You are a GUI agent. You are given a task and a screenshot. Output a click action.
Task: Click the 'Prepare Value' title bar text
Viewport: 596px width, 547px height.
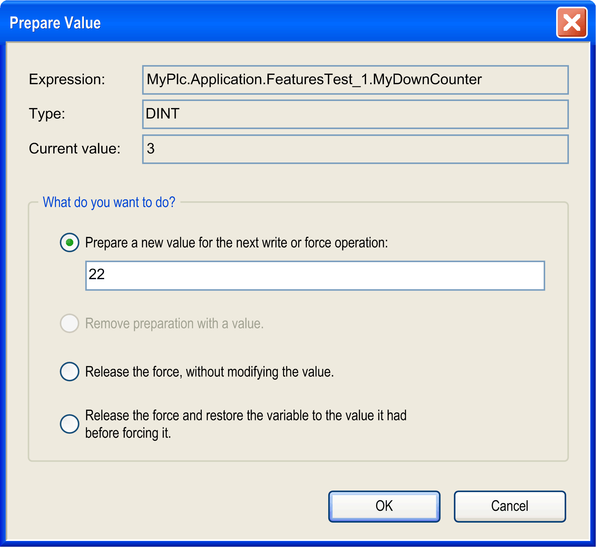point(55,23)
